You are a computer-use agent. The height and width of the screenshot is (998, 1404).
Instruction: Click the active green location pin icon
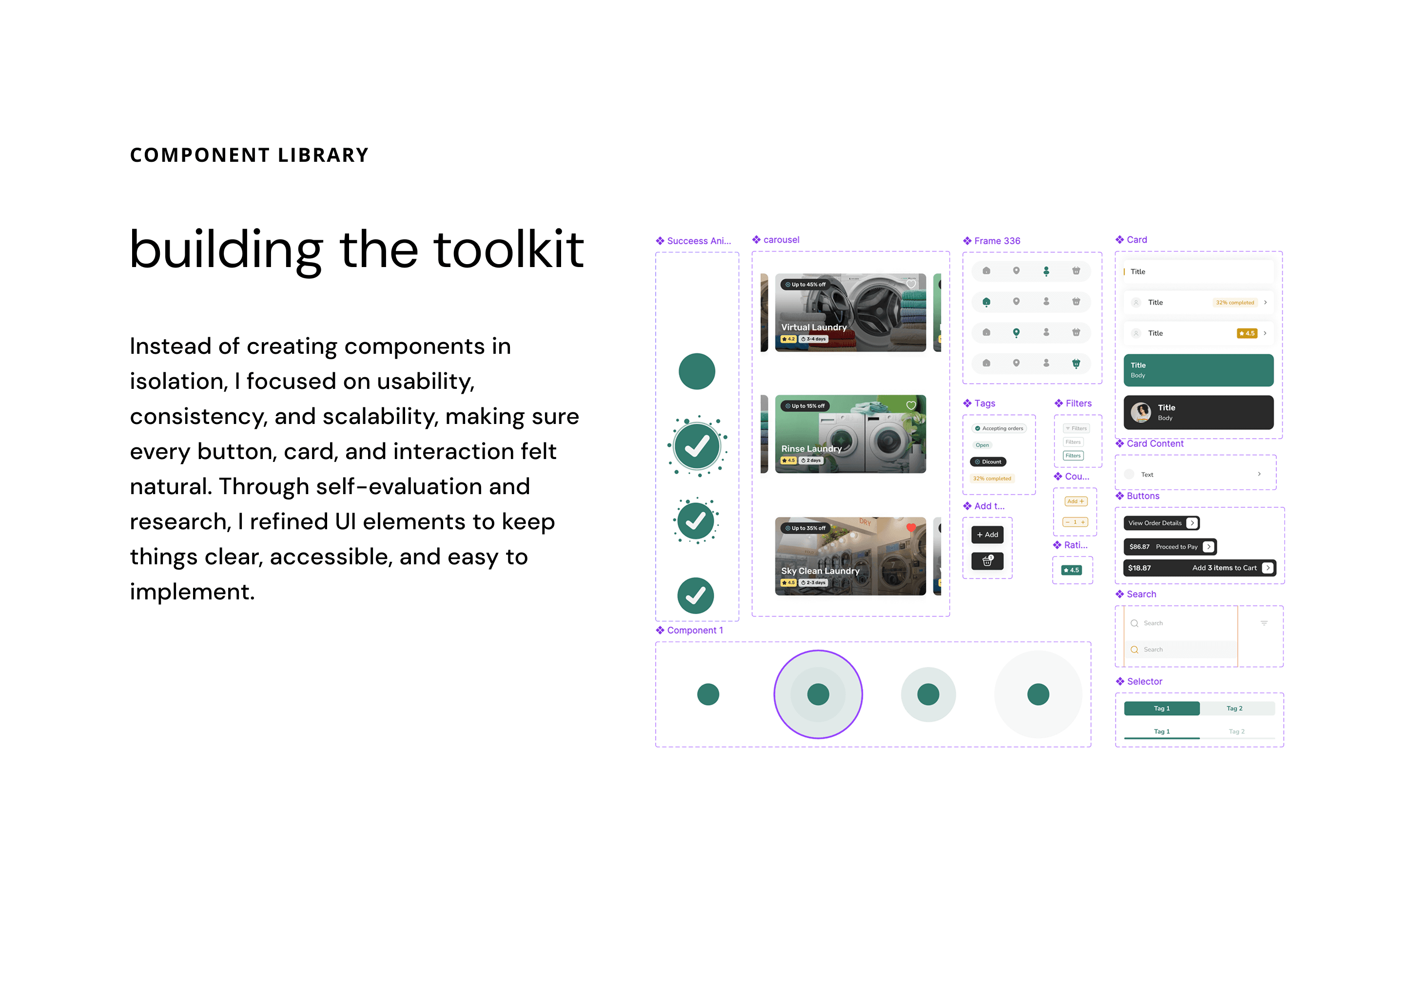[1016, 332]
